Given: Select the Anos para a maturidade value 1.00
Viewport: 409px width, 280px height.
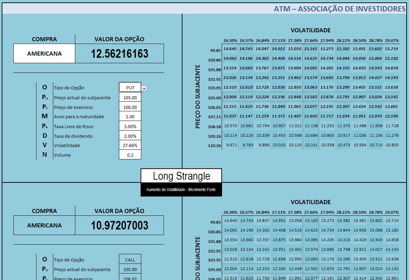Looking at the screenshot, I should (x=130, y=117).
